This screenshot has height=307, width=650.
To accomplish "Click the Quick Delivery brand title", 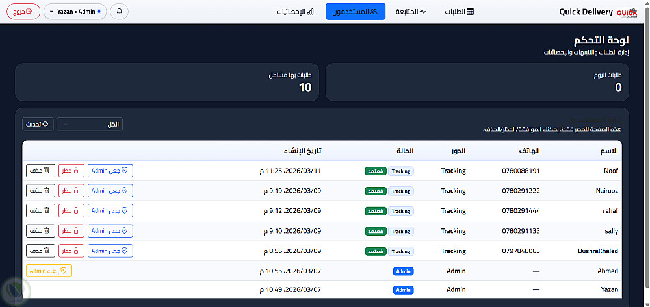I will click(586, 12).
